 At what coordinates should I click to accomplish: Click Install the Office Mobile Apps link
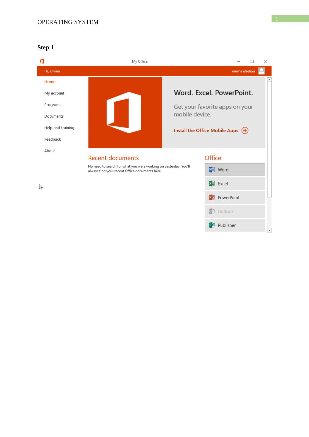[206, 130]
